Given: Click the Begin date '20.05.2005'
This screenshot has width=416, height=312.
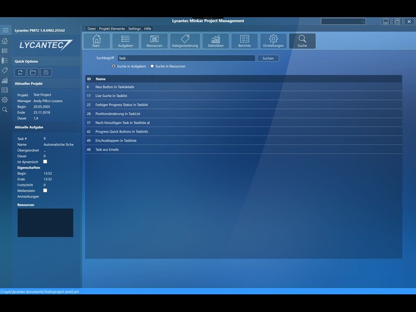Looking at the screenshot, I should point(42,107).
